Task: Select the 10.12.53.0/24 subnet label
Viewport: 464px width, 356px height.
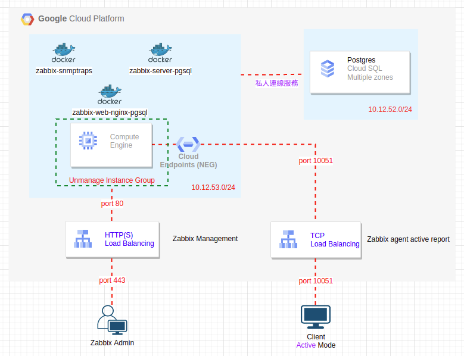Action: click(x=213, y=188)
